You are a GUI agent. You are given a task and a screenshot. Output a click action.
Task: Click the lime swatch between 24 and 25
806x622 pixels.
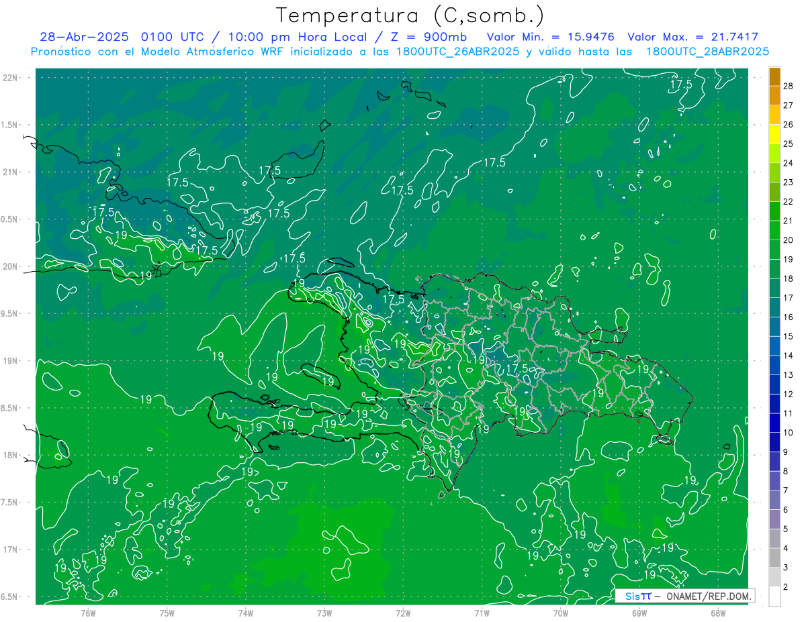pos(774,154)
